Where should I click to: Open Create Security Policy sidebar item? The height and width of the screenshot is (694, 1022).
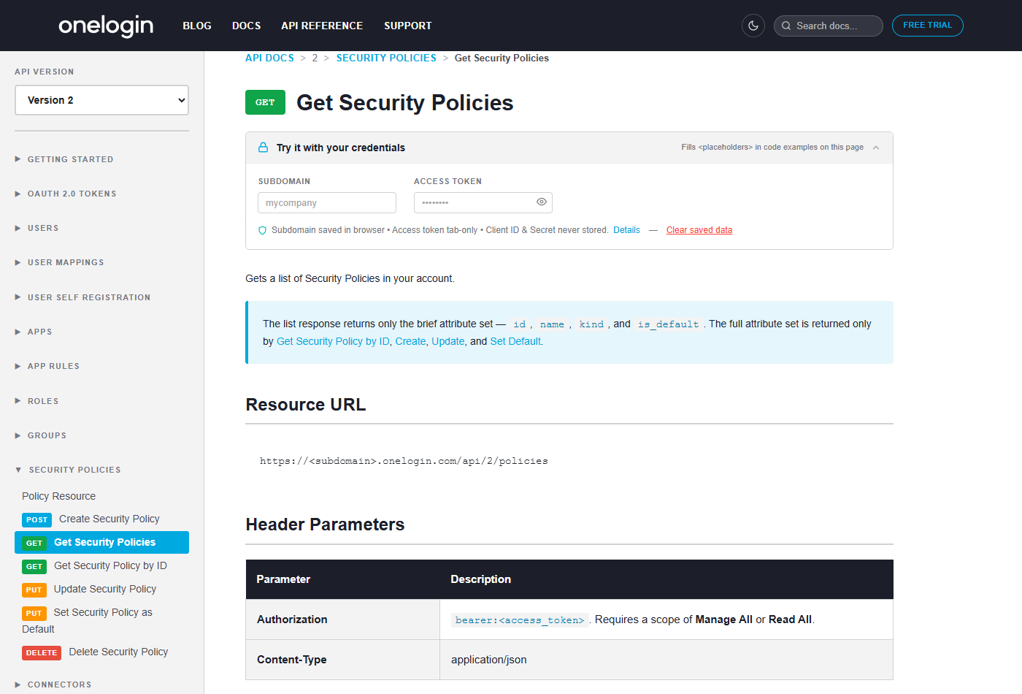[x=109, y=519]
